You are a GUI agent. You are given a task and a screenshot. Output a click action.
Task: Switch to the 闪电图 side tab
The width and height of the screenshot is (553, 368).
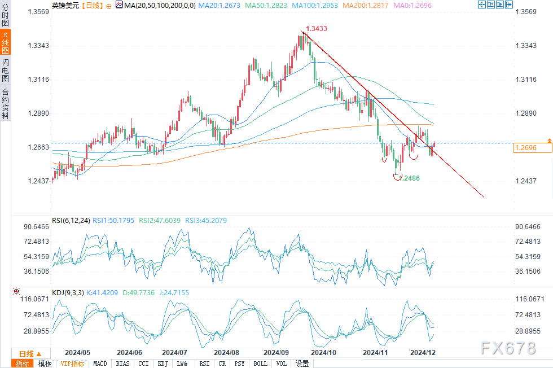click(5, 70)
